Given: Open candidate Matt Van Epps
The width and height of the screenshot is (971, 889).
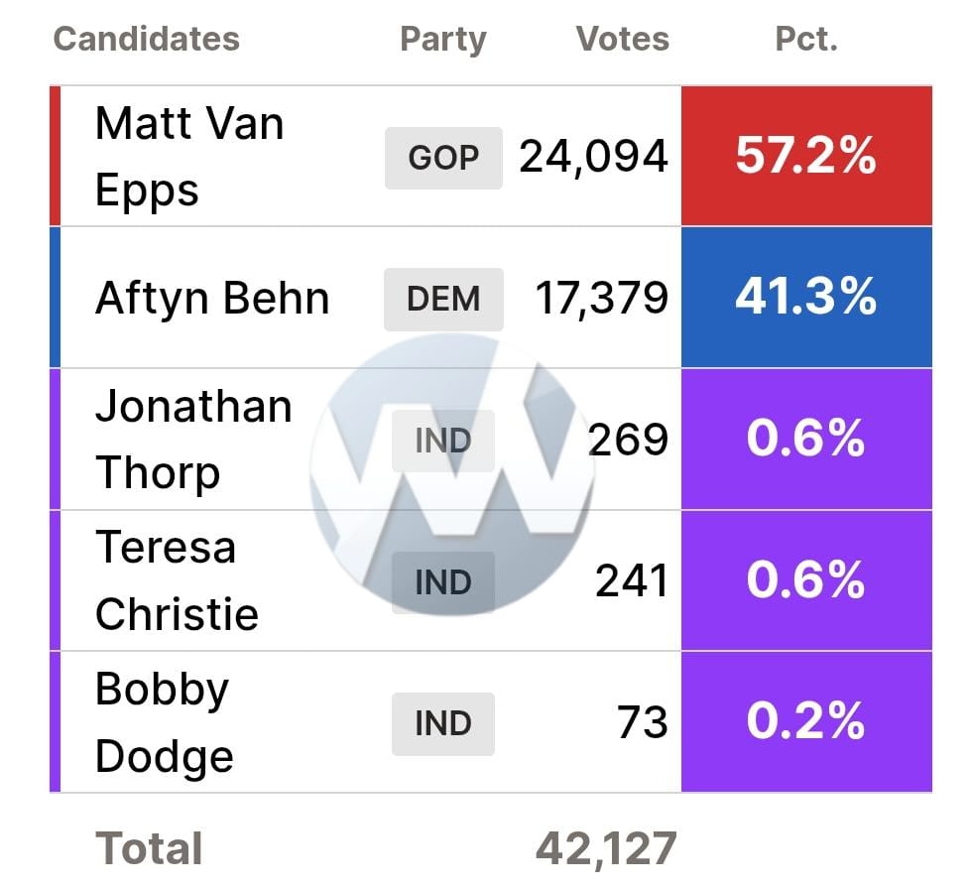Looking at the screenshot, I should click(189, 157).
